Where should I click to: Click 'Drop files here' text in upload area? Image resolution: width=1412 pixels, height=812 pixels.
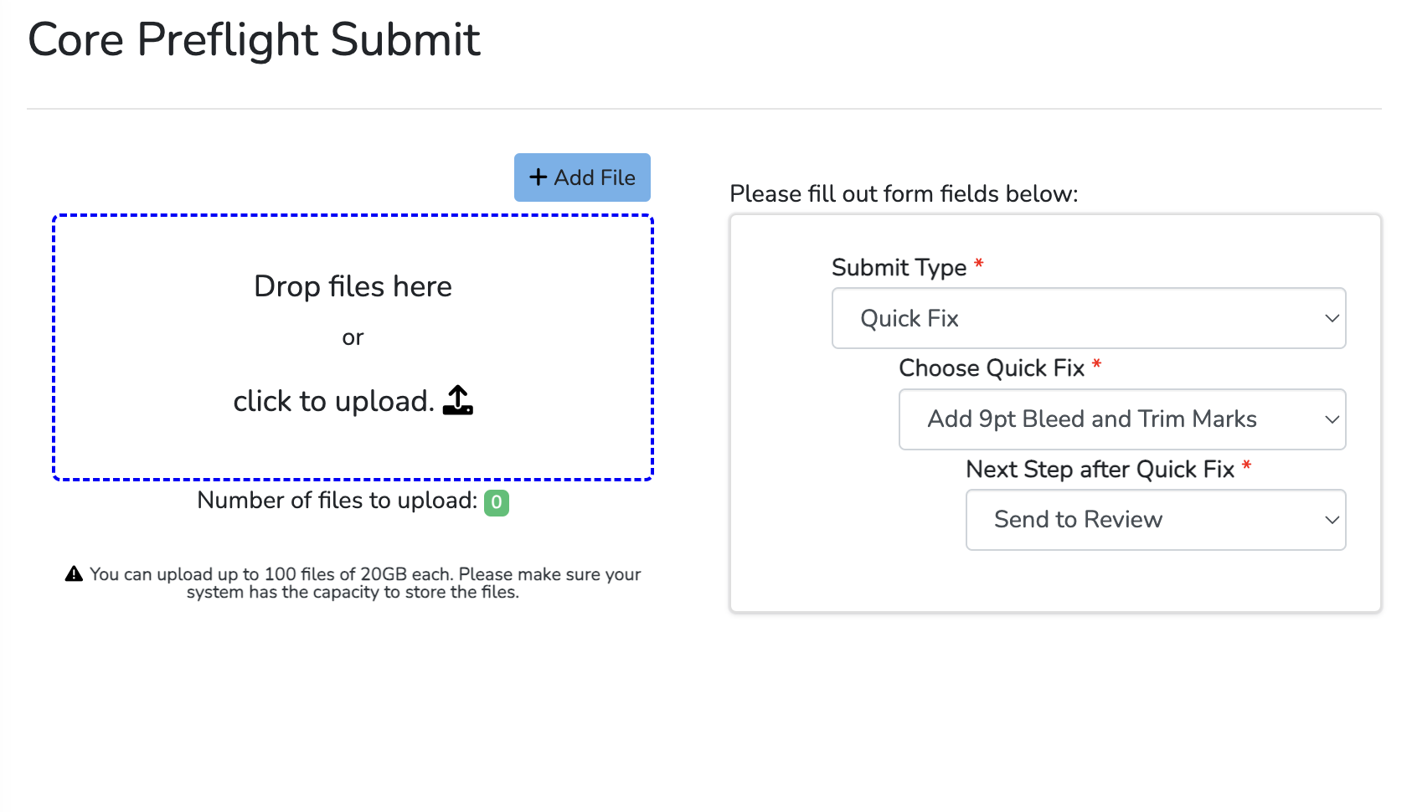click(353, 286)
